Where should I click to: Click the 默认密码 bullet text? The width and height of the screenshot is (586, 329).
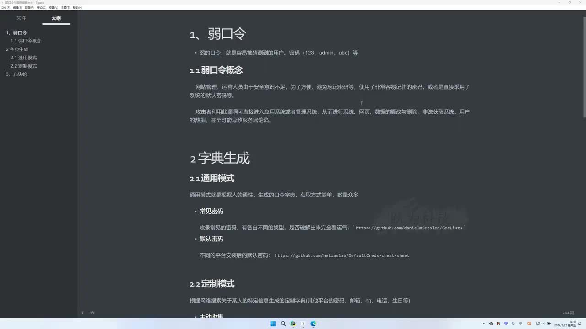pyautogui.click(x=212, y=239)
